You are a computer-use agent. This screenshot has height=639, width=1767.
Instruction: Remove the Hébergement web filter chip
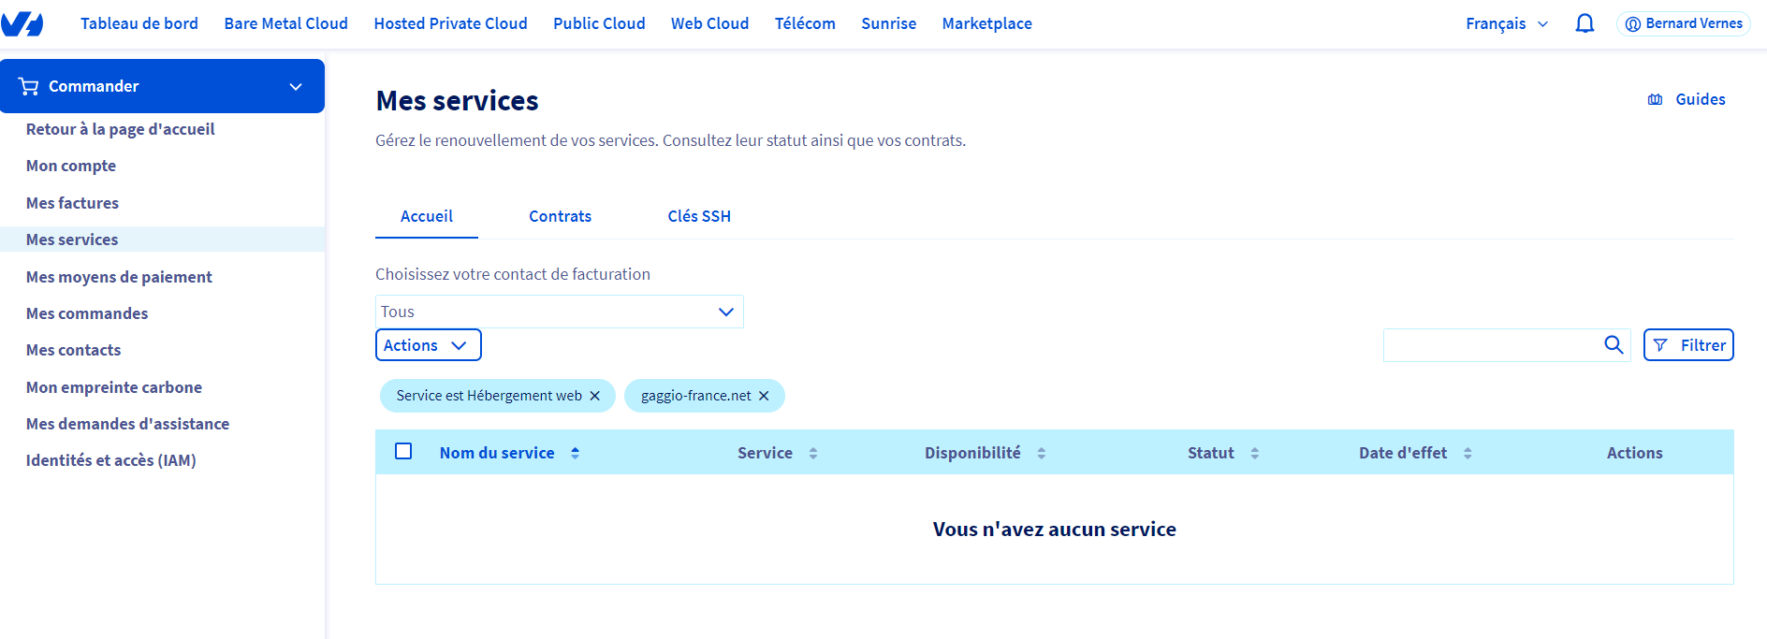coord(594,396)
